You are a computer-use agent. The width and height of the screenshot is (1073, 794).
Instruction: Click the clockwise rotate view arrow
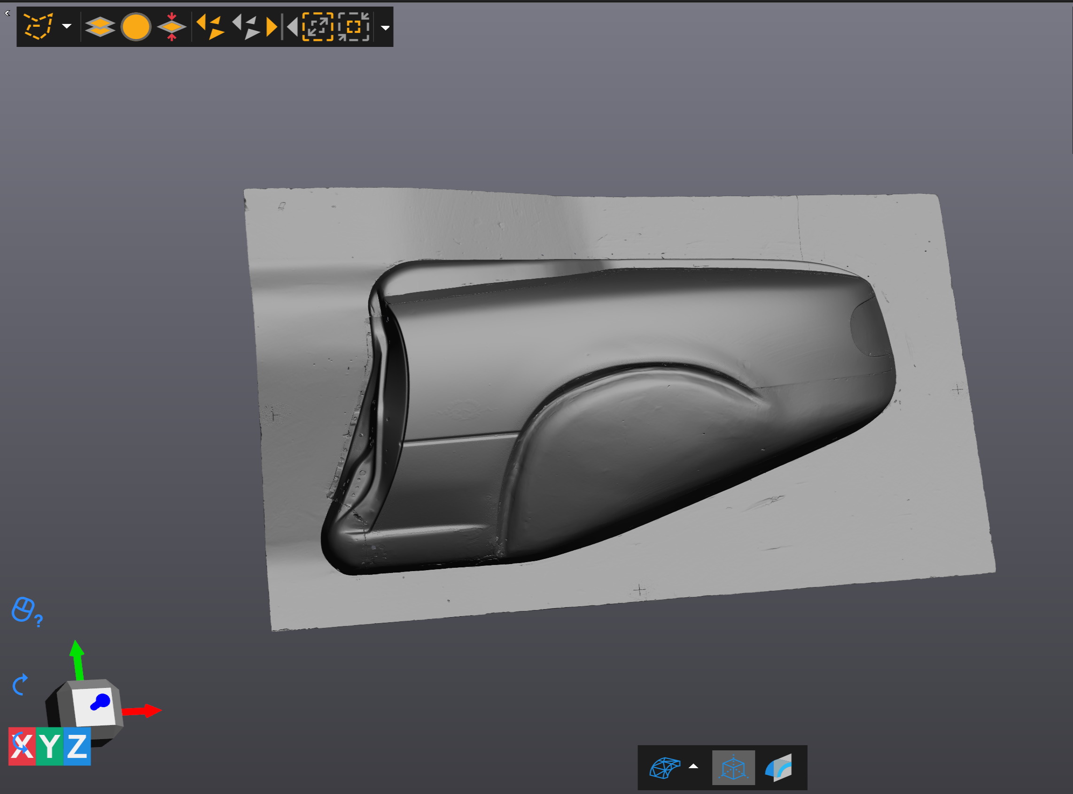pyautogui.click(x=20, y=685)
